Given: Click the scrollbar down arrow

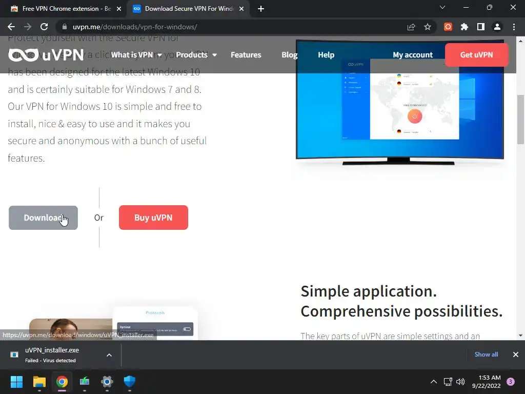Looking at the screenshot, I should (x=520, y=336).
